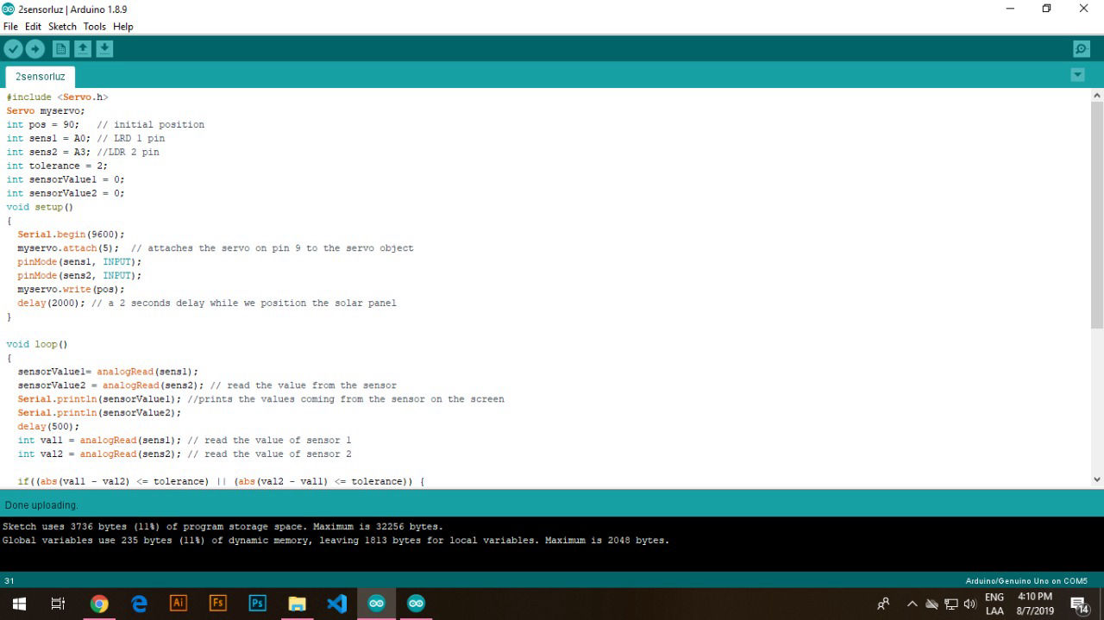1104x620 pixels.
Task: Click the 'int pos = 90;' code text
Action: (42, 124)
